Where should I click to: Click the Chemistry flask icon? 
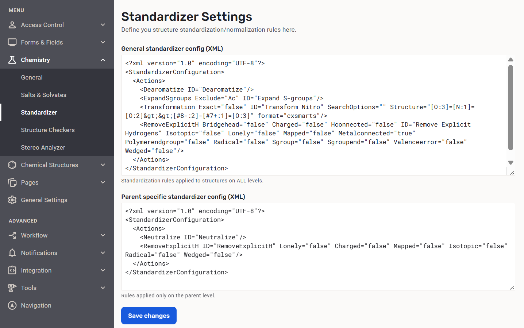pyautogui.click(x=12, y=60)
